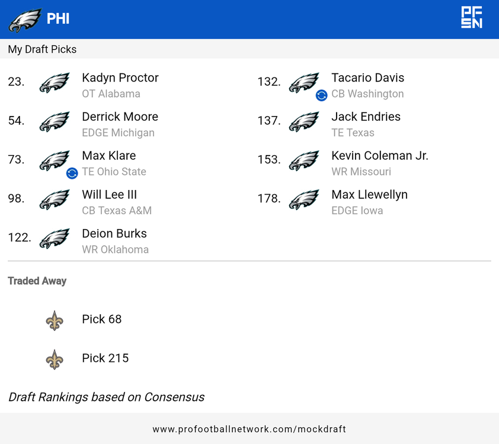The image size is (499, 444).
Task: Select the Pick 68 traded entry
Action: coord(101,319)
